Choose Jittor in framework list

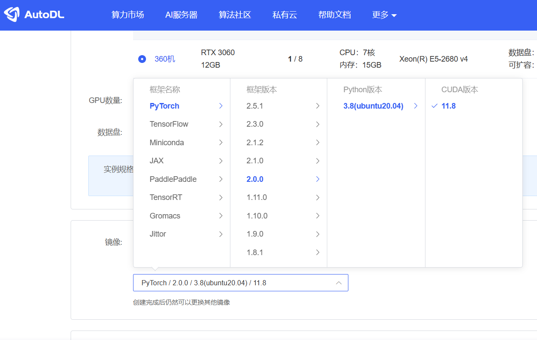tap(158, 234)
